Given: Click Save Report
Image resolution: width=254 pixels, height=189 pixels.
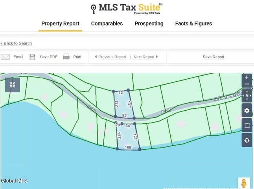Looking at the screenshot, I should point(214,57).
